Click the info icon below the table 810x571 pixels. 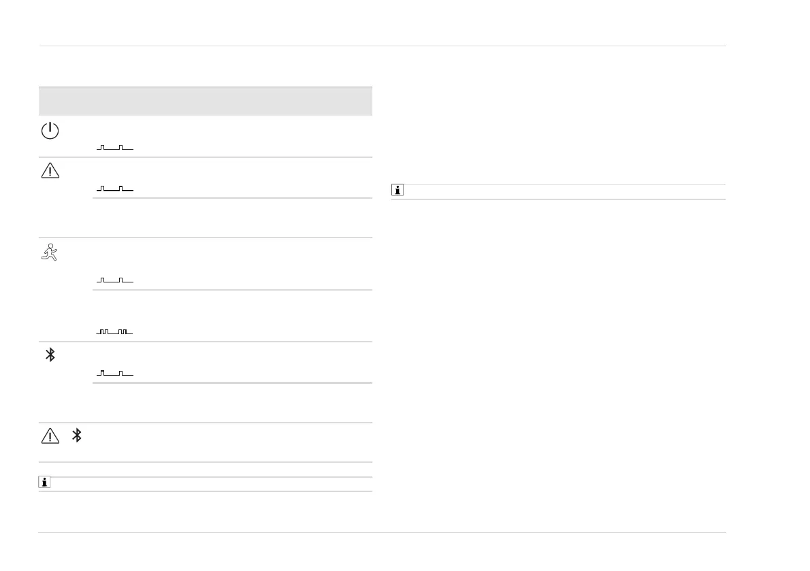coord(44,484)
